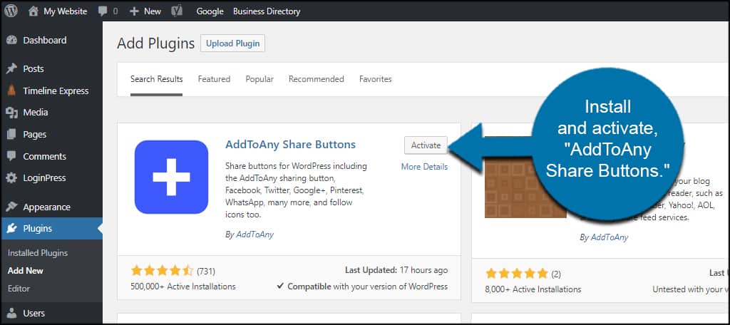Click the AddToAny blue plus plugin logo

tap(171, 177)
